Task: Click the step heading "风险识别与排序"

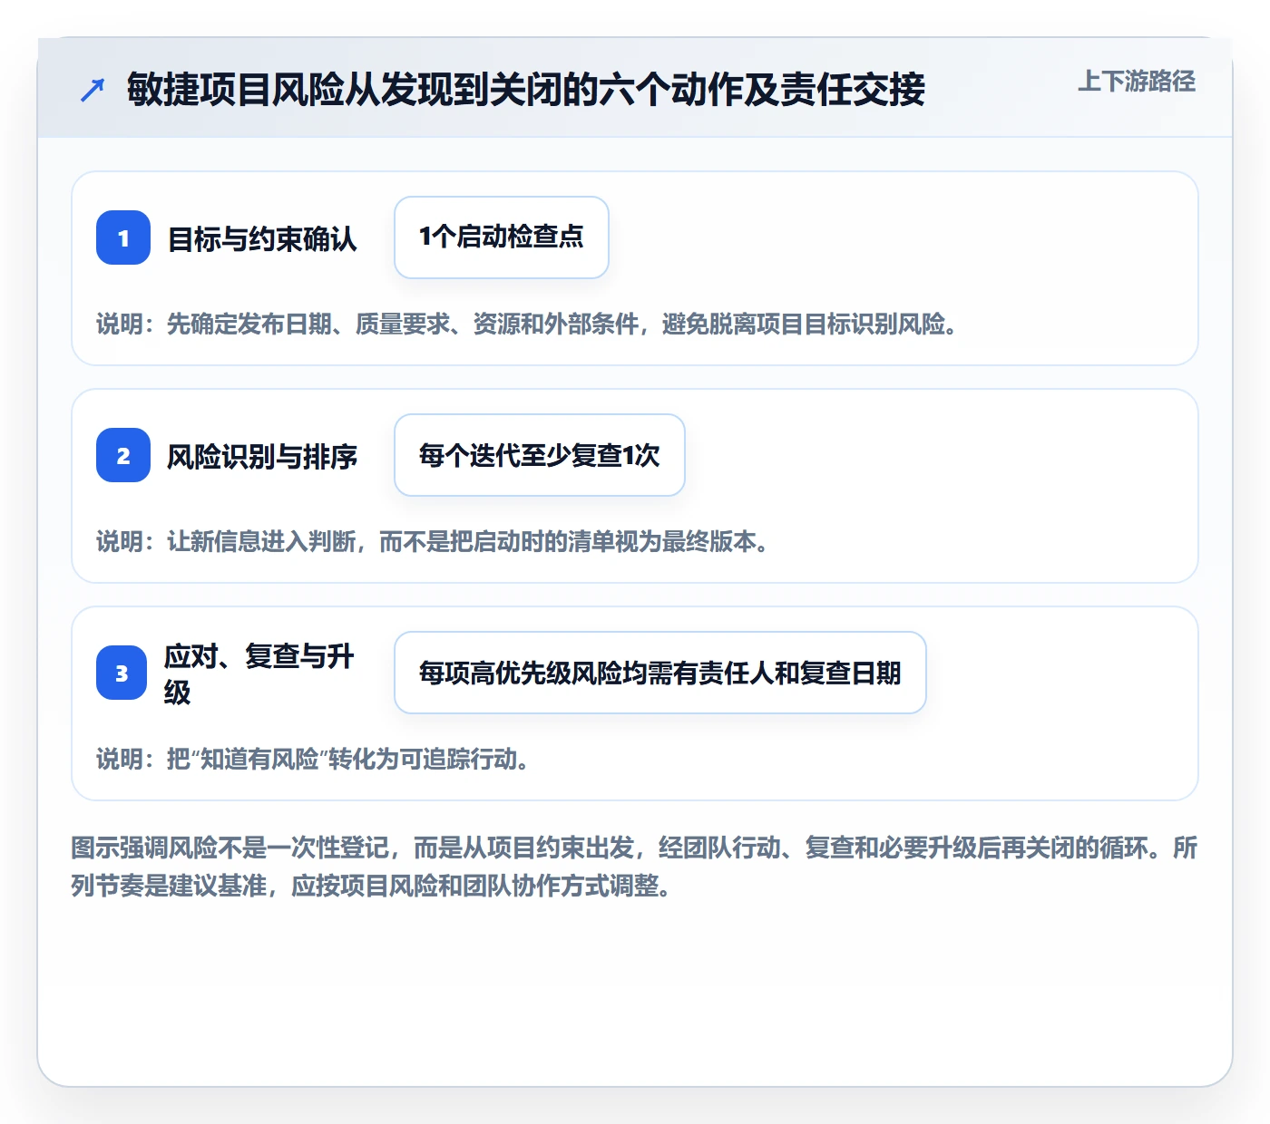Action: 262,457
